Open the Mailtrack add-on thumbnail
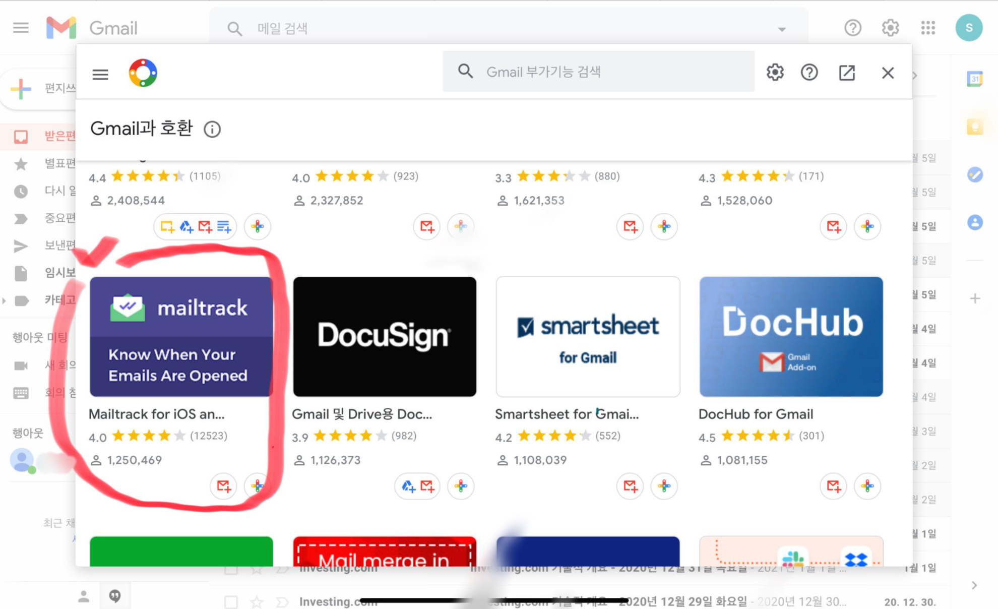998x609 pixels. [x=181, y=336]
